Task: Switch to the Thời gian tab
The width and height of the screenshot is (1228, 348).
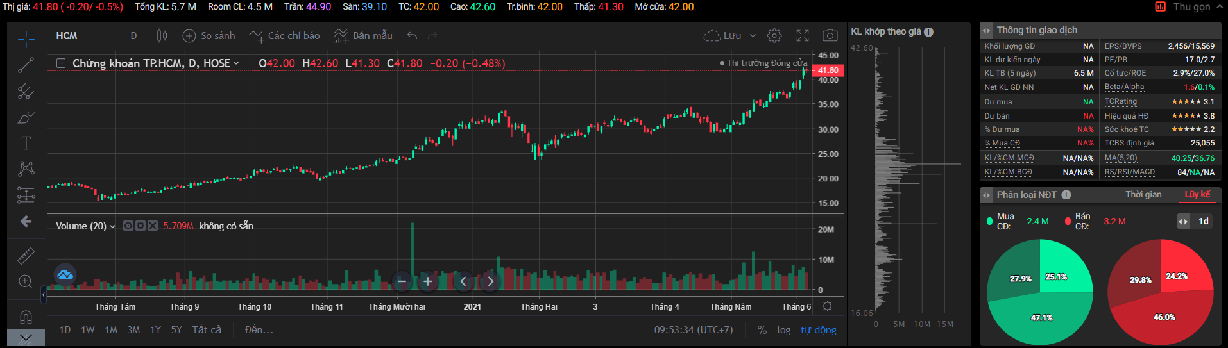Action: (x=1143, y=195)
